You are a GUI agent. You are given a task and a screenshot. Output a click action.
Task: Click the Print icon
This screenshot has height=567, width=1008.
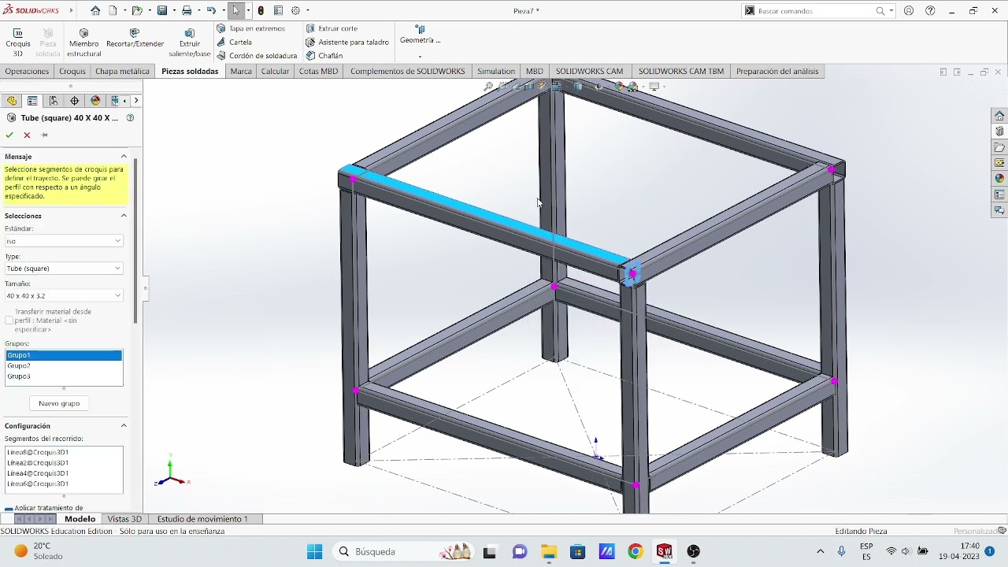coord(187,11)
